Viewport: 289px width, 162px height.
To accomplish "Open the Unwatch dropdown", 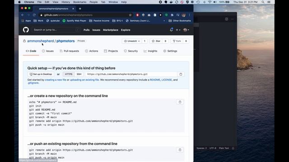I will pyautogui.click(x=132, y=41).
